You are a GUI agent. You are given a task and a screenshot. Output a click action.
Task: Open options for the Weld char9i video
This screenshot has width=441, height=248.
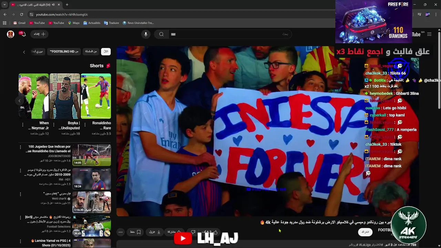click(x=20, y=194)
